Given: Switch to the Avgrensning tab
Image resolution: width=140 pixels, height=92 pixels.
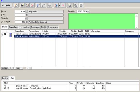Looking at the screenshot, I should [x=53, y=27].
